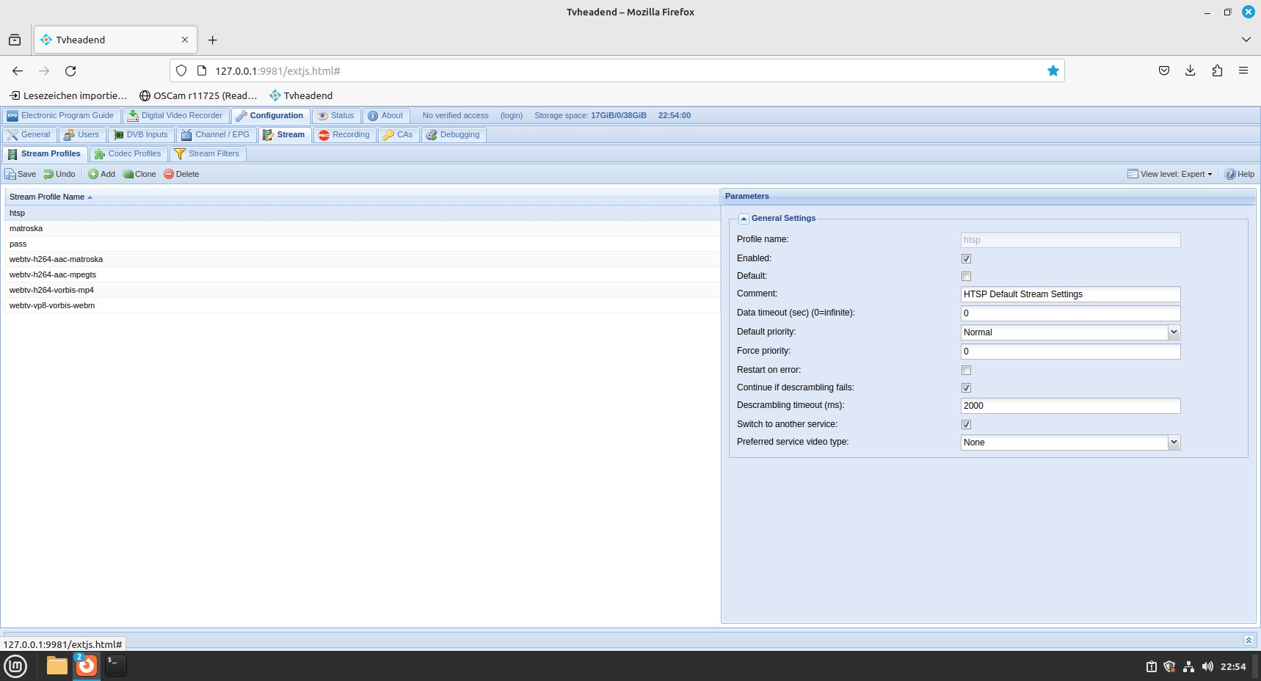Toggle the Default checkbox
The image size is (1261, 681).
966,277
